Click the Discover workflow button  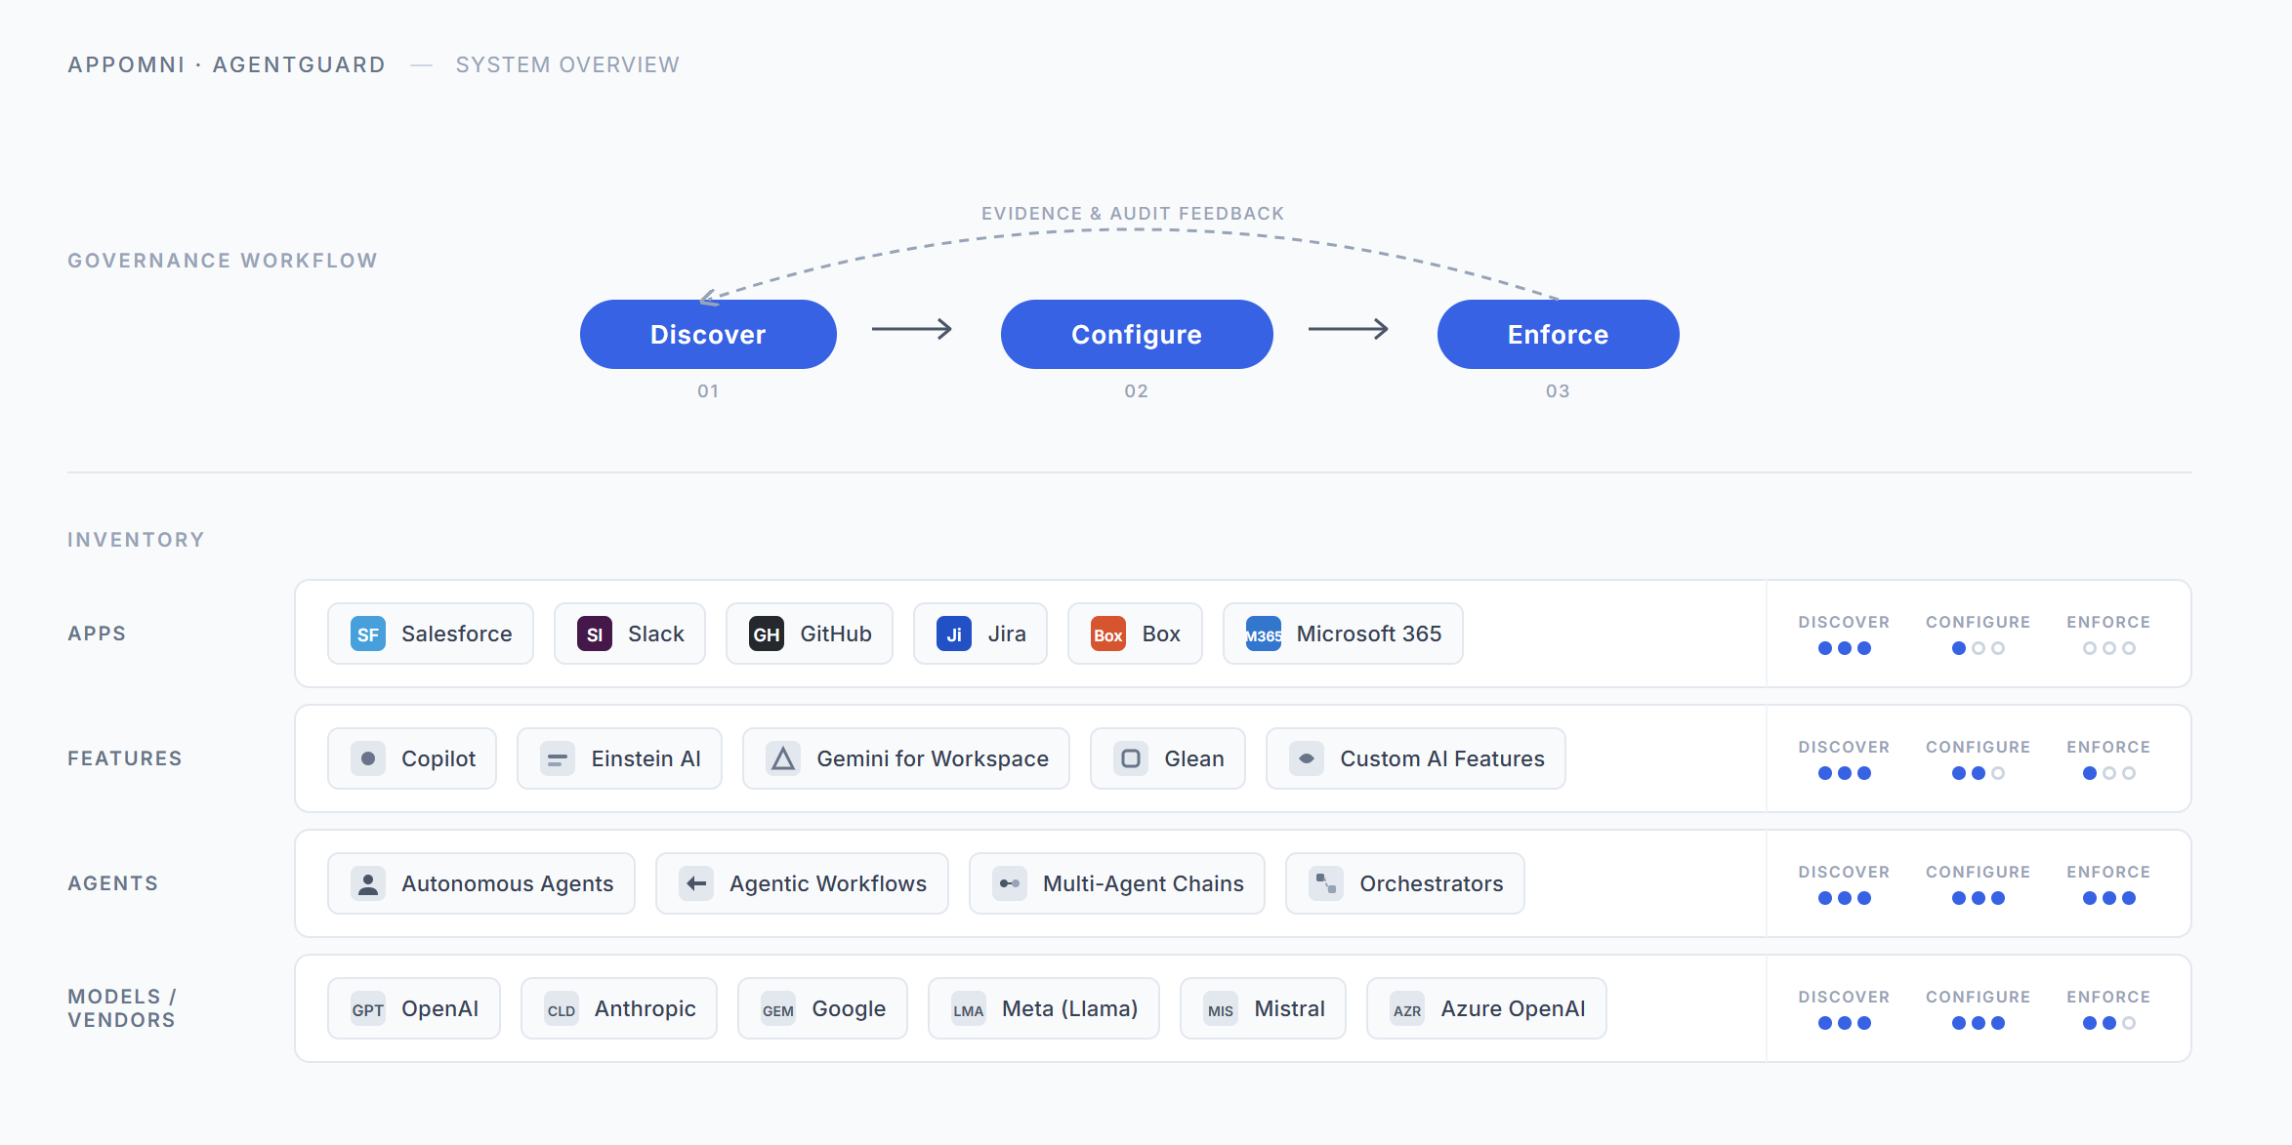[x=707, y=334]
